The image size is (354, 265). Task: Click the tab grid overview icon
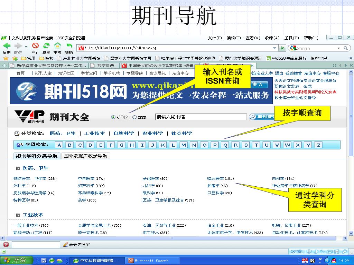334,65
